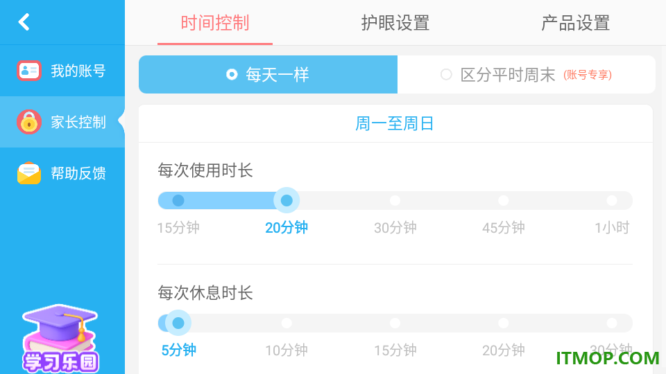Open the 我的账号 account card icon
Screen dimensions: 666x374
(x=29, y=71)
